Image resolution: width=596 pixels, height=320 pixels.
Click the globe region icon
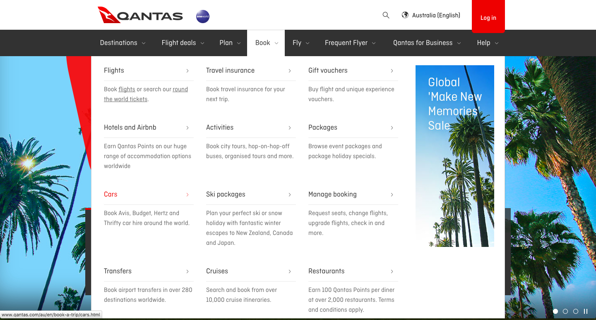pos(405,15)
